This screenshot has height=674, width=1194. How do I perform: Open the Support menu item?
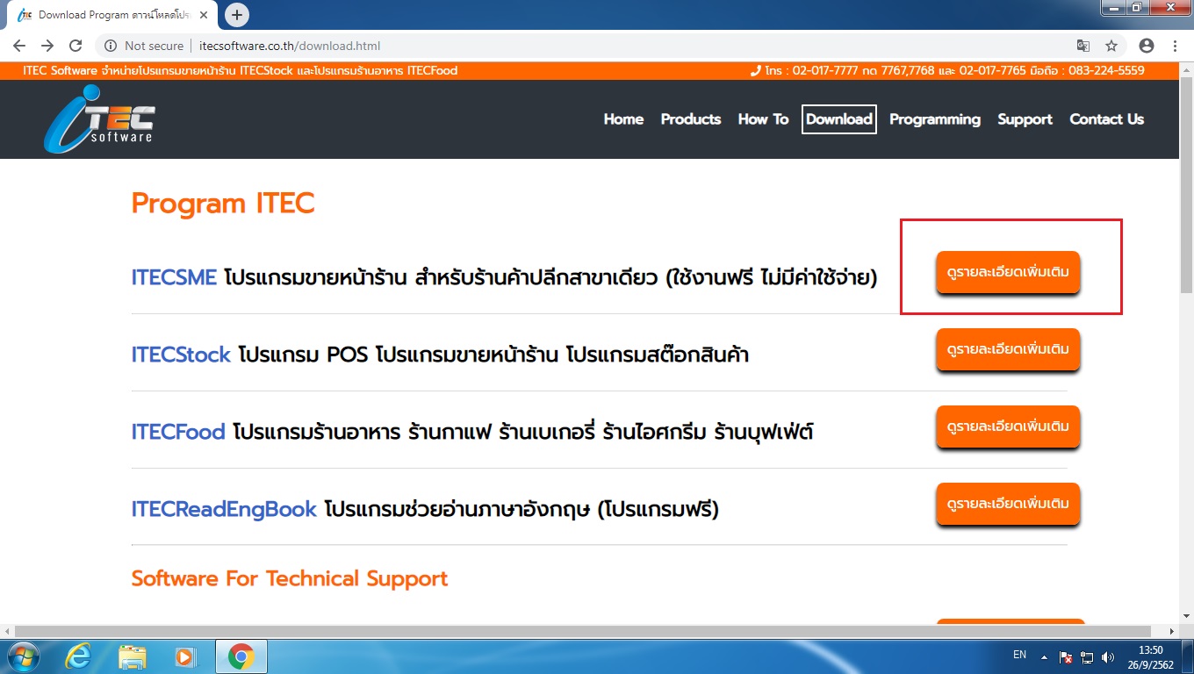[1025, 119]
